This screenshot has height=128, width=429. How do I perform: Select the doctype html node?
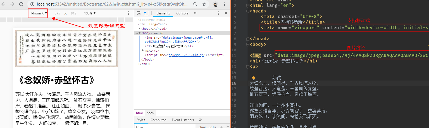[x=152, y=20]
